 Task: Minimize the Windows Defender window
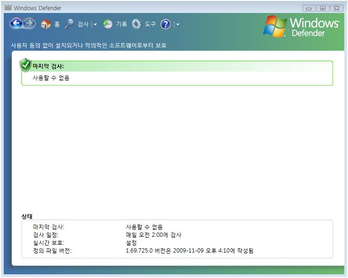(x=309, y=8)
